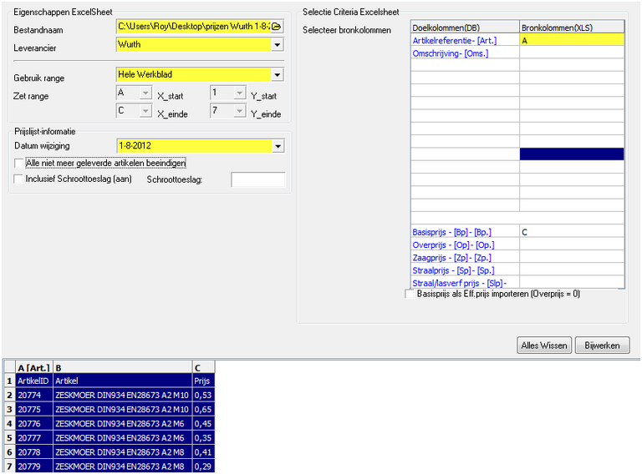Expand the Leverancier dropdown showing Wurth

pyautogui.click(x=278, y=44)
